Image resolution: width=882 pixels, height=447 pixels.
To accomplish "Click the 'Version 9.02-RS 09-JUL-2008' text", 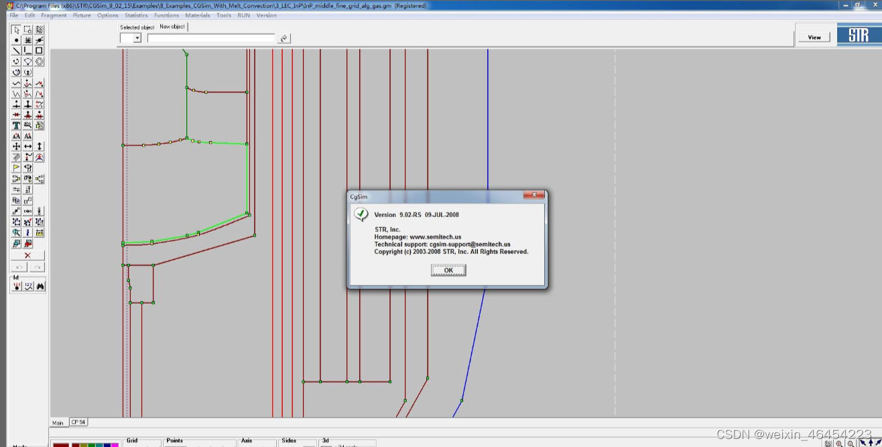I will coord(416,214).
